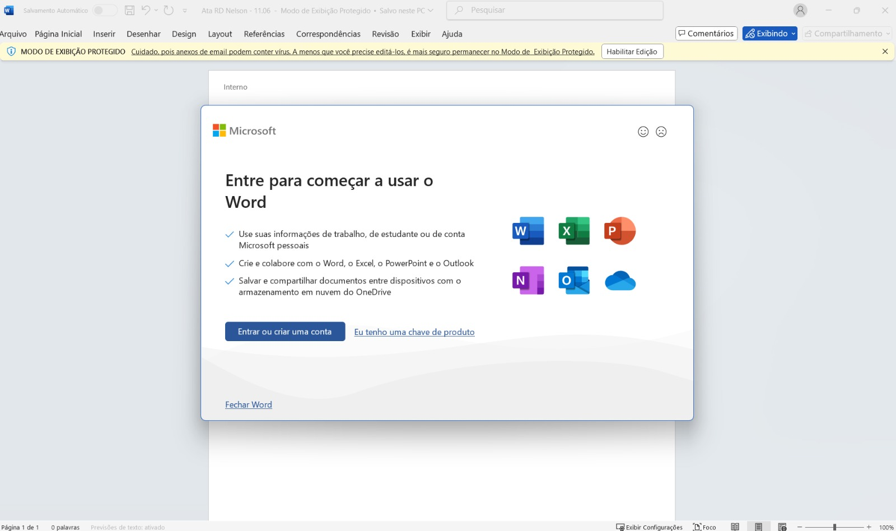Click the 100% zoom level
The width and height of the screenshot is (896, 531).
[x=886, y=527]
